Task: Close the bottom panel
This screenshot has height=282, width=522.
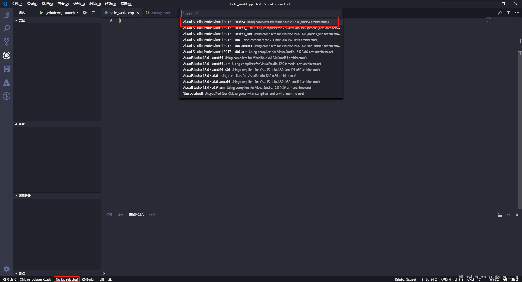Action: tap(517, 215)
